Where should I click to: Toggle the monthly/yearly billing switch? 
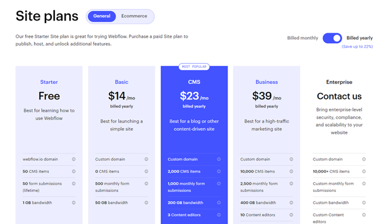tap(332, 38)
